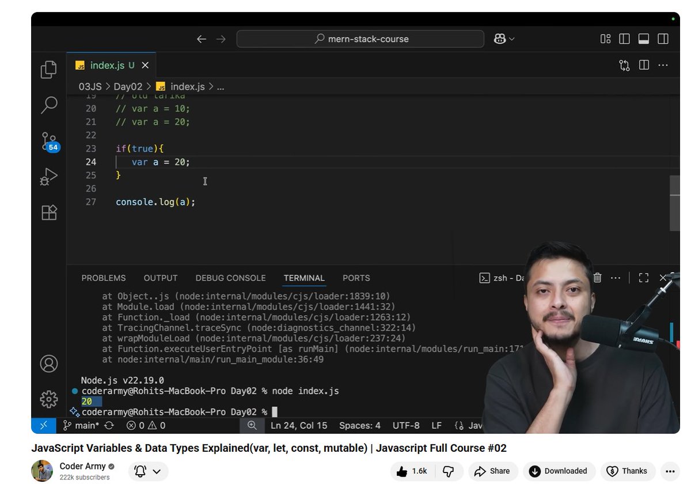Click the Open Changes icon in editor toolbar
Image resolution: width=691 pixels, height=484 pixels.
[624, 65]
